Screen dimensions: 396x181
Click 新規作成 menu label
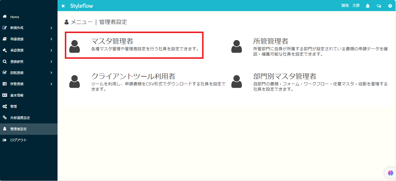click(x=17, y=28)
